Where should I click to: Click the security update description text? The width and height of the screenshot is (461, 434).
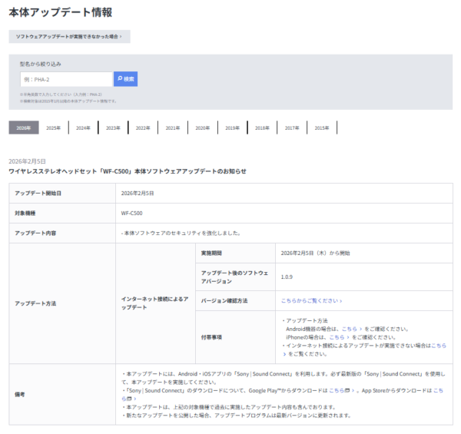(x=181, y=233)
